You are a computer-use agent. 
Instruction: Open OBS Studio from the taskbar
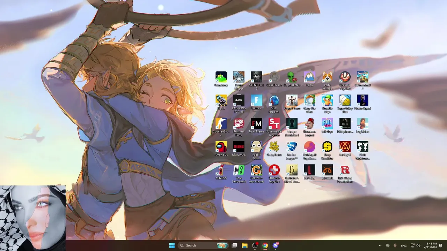click(x=255, y=245)
